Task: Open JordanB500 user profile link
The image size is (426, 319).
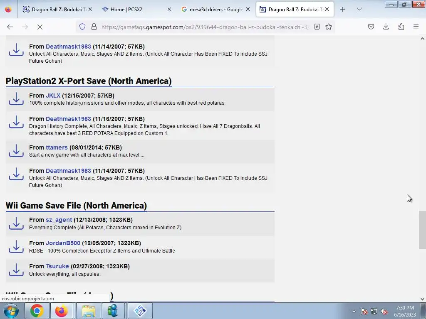Action: [63, 243]
